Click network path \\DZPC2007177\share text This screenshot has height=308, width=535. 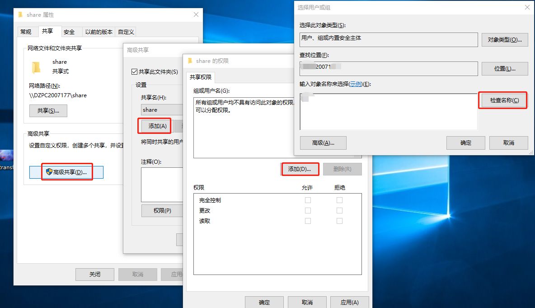coord(58,95)
